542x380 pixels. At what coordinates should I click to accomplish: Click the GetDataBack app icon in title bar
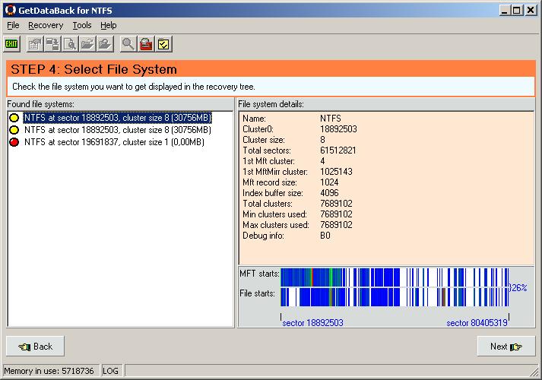(x=11, y=10)
